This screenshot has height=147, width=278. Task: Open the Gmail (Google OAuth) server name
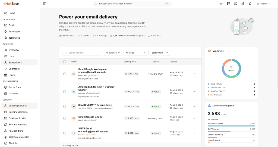(x=90, y=117)
